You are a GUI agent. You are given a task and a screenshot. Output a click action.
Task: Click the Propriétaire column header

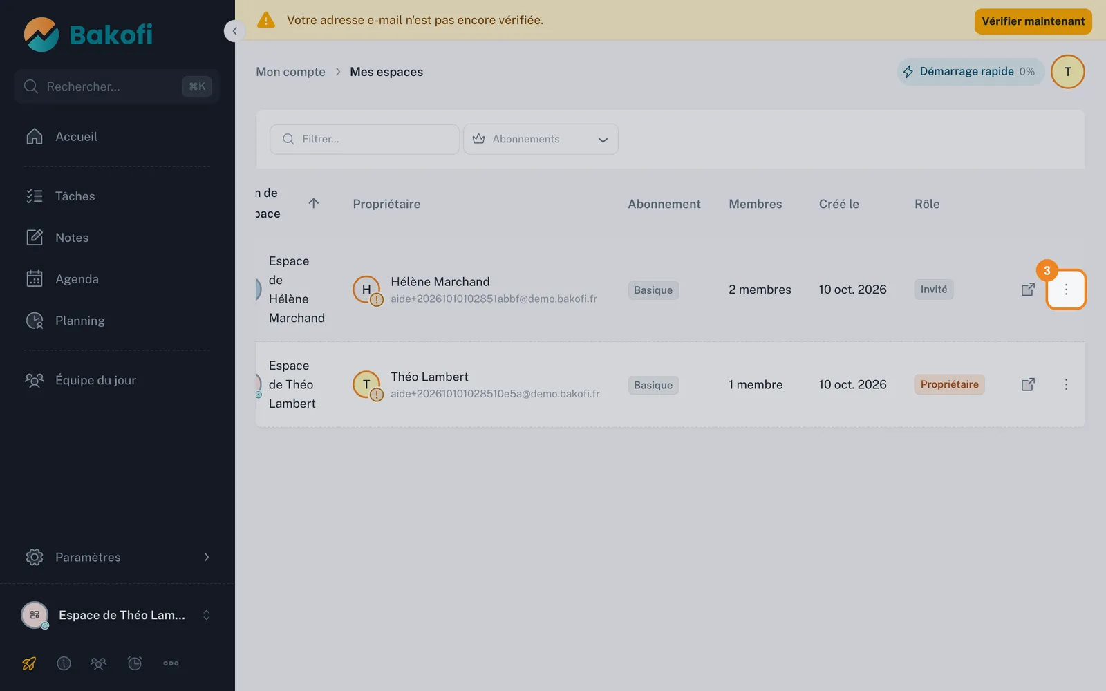[386, 204]
